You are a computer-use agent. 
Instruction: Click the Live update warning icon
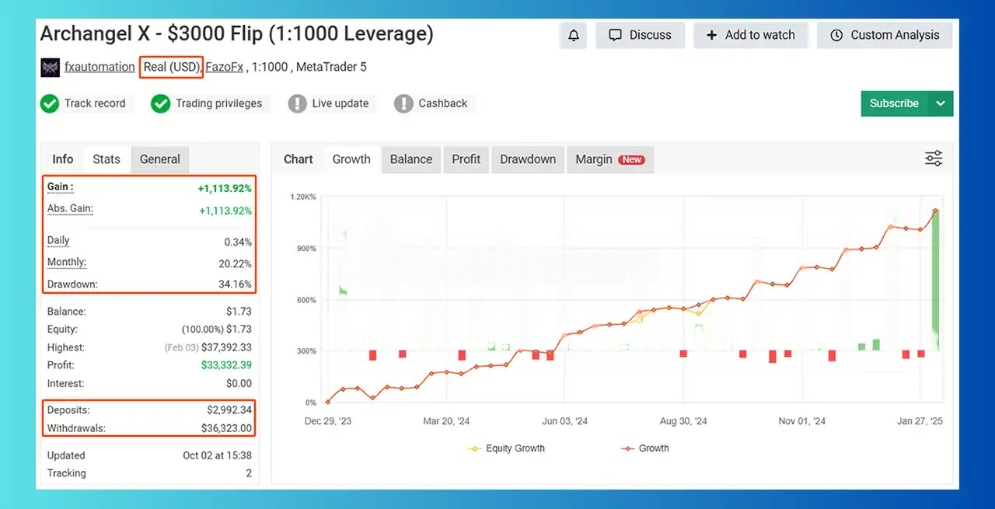(x=297, y=103)
